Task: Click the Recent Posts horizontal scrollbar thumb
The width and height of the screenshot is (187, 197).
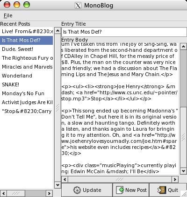Action: (x=16, y=194)
